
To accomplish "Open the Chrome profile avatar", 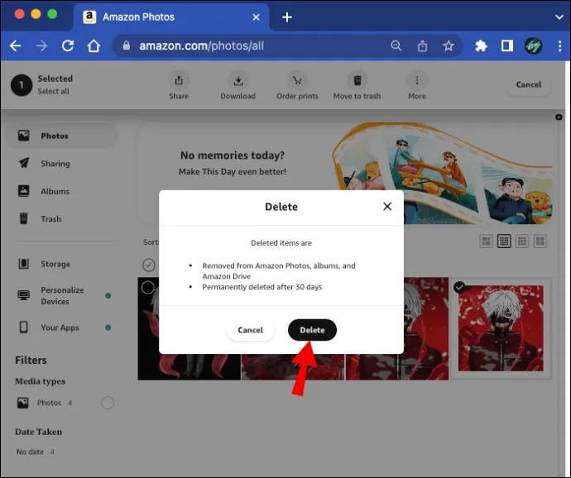I will pos(533,45).
